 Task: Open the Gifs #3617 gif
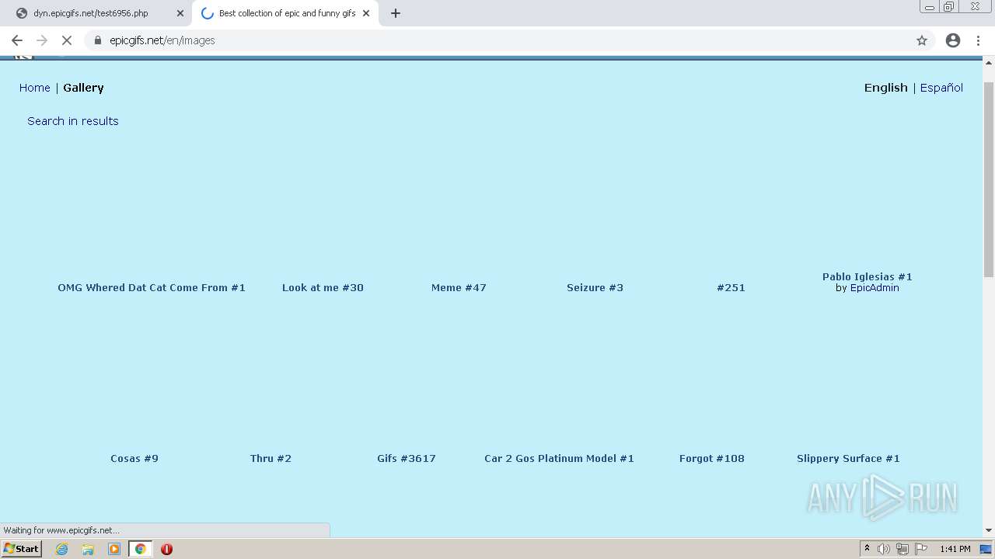point(407,458)
